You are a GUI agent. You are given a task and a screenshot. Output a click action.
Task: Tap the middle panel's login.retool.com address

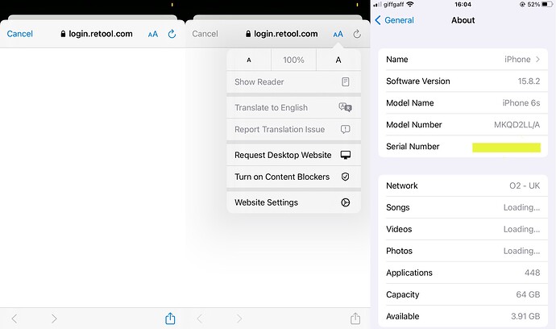point(282,34)
